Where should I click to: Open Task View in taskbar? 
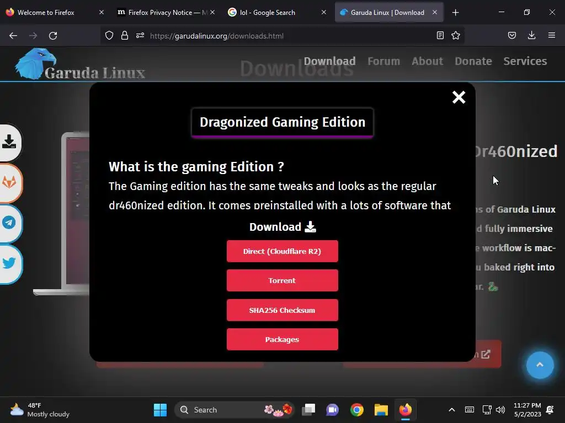[x=308, y=410]
